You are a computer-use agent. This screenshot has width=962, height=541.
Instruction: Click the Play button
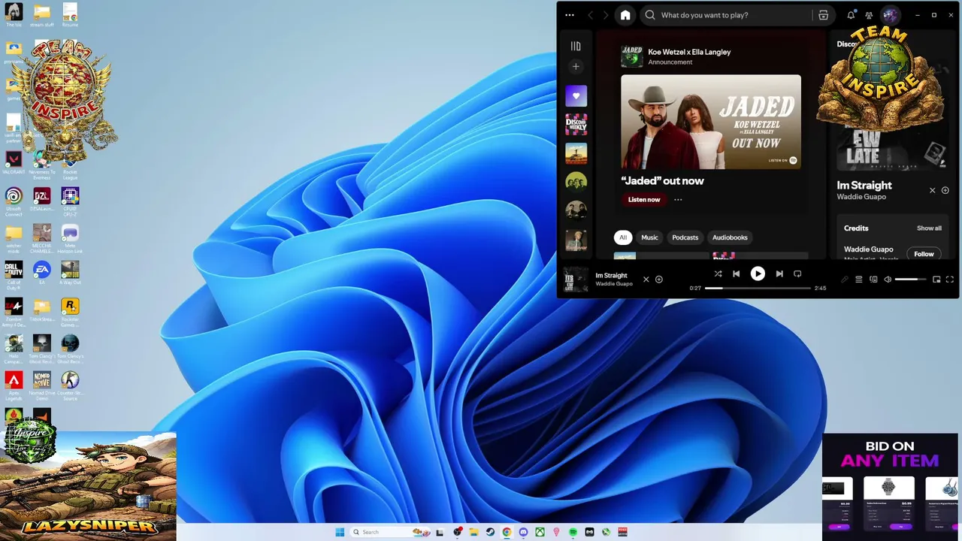click(x=758, y=274)
